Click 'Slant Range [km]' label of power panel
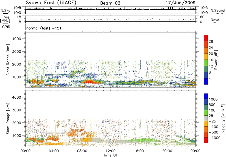 (8, 60)
